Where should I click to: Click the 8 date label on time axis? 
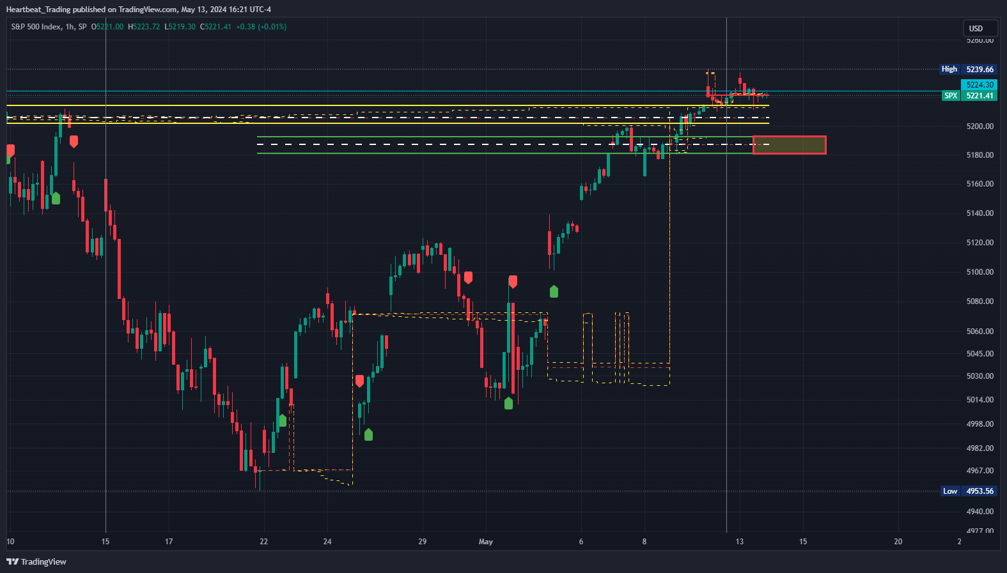tap(644, 542)
